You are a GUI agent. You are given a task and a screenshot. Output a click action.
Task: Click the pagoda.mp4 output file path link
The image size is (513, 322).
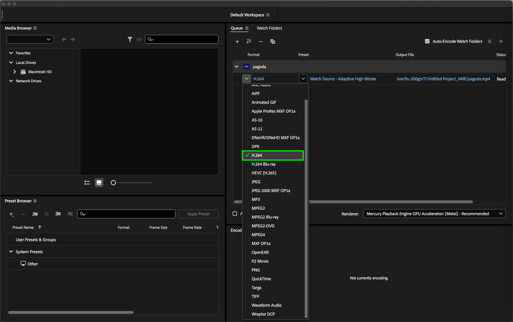coord(443,79)
